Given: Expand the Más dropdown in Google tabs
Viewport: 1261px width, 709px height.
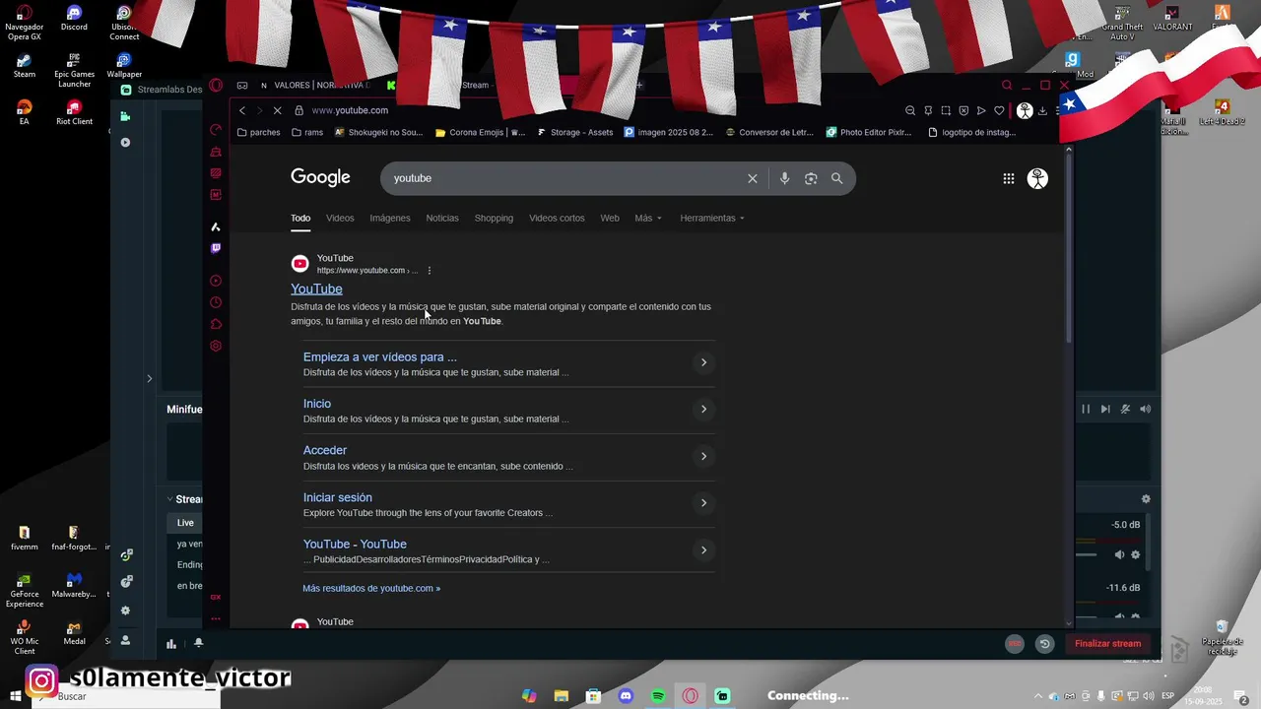Looking at the screenshot, I should coord(648,218).
